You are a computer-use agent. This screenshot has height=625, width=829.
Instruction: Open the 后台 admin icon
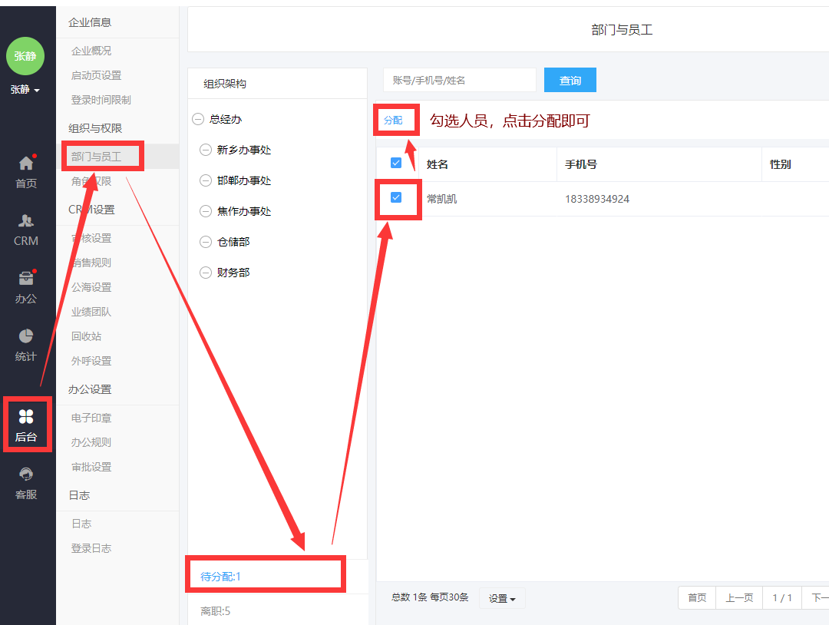(26, 417)
